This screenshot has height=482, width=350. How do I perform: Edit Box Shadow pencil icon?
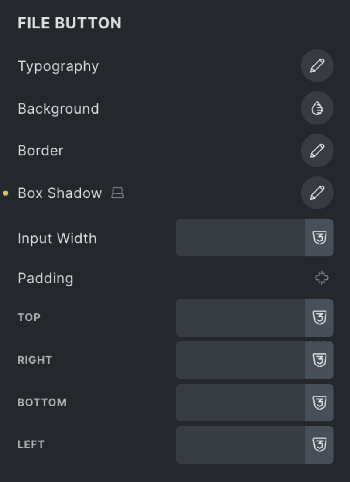[x=317, y=193]
